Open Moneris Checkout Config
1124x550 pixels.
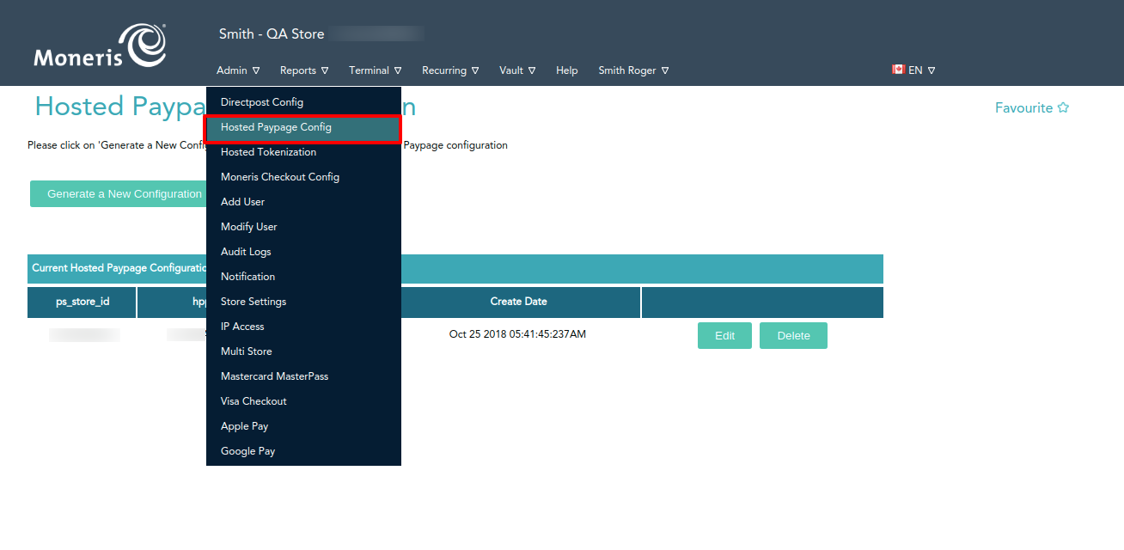pyautogui.click(x=280, y=177)
